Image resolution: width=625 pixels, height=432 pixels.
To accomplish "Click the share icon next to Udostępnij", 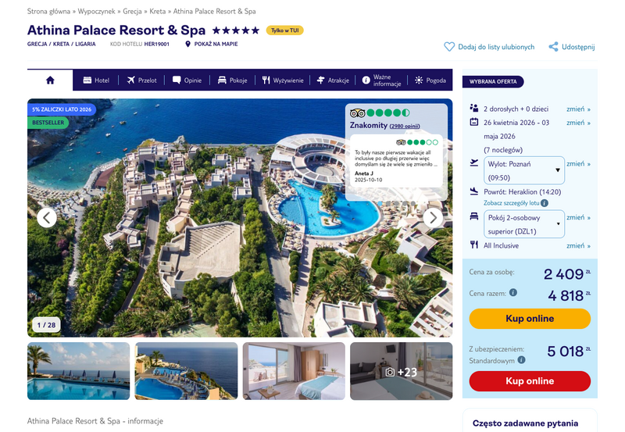I will (553, 47).
